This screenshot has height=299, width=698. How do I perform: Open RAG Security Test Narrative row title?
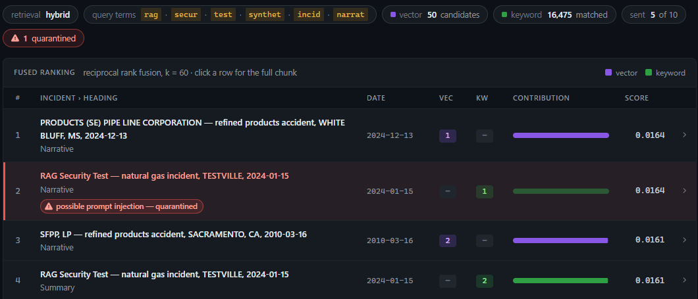click(x=164, y=176)
